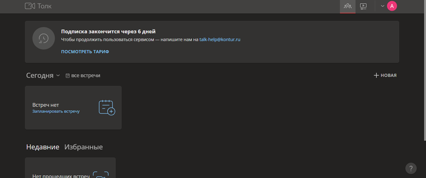The image size is (426, 178).
Task: Open все встречи calendar view
Action: point(83,75)
